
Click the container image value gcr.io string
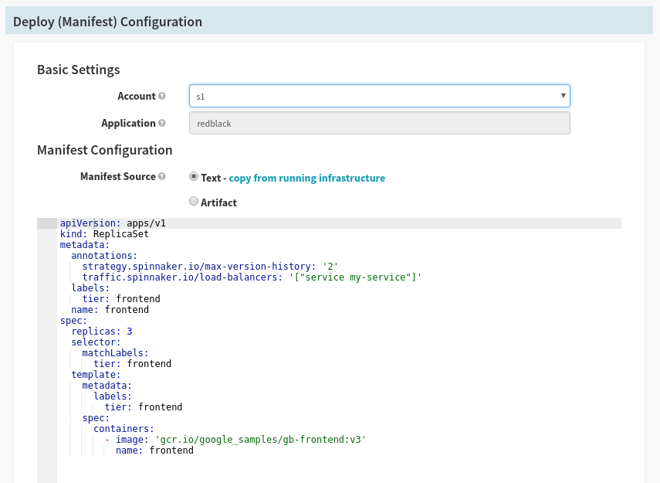(x=260, y=440)
